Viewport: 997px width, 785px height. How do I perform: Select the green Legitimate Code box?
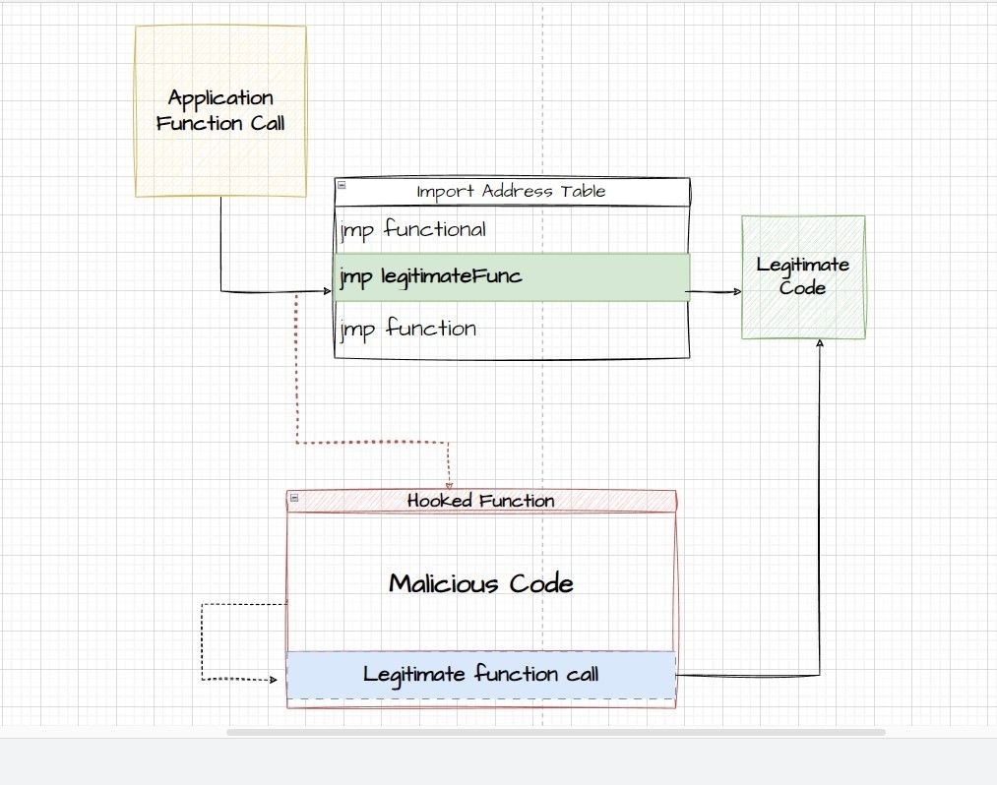(x=803, y=277)
